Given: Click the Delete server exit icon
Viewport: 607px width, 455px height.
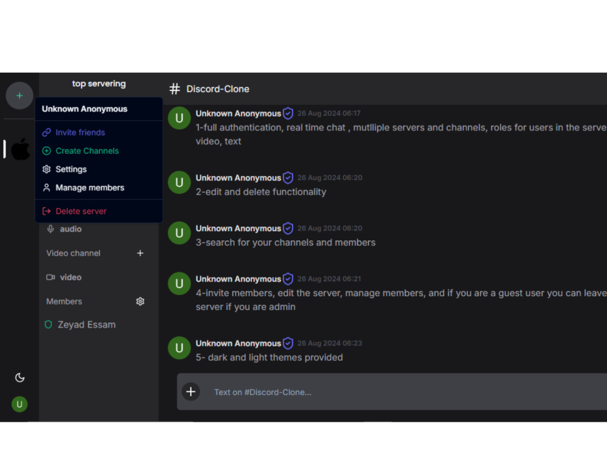Looking at the screenshot, I should click(x=47, y=211).
